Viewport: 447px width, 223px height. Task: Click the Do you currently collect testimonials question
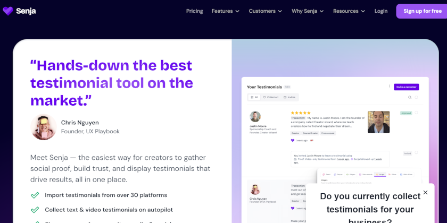coord(370,209)
